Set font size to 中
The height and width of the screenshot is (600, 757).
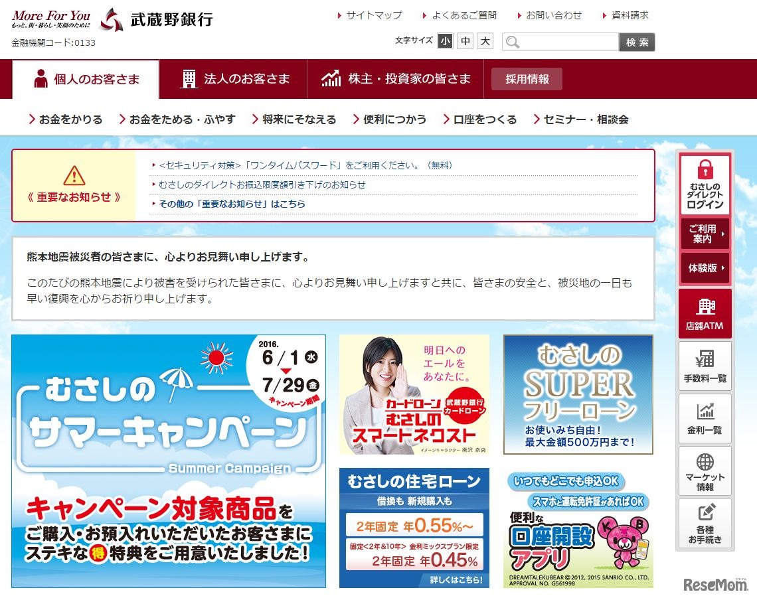tap(465, 42)
